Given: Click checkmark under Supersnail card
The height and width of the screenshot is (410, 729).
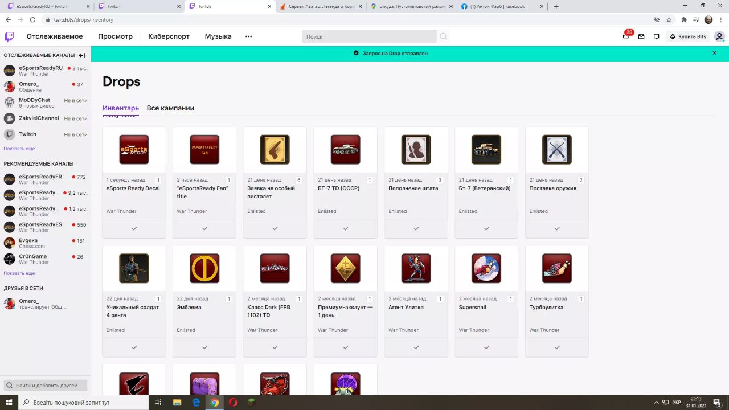Looking at the screenshot, I should 486,347.
